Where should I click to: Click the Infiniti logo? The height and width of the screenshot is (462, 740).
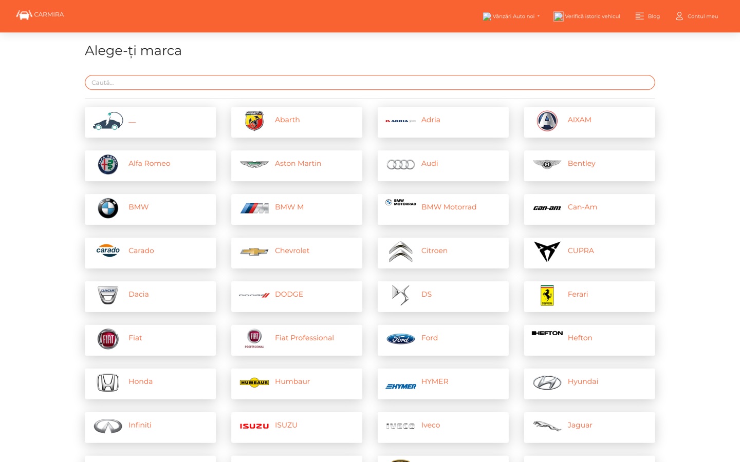(108, 426)
